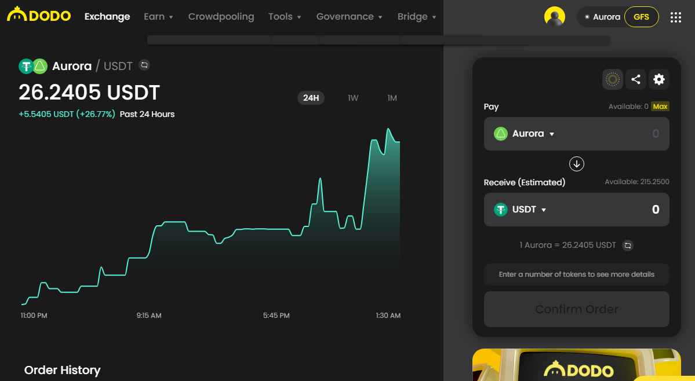
Task: Click the Past 24 Hours label
Action: (147, 114)
